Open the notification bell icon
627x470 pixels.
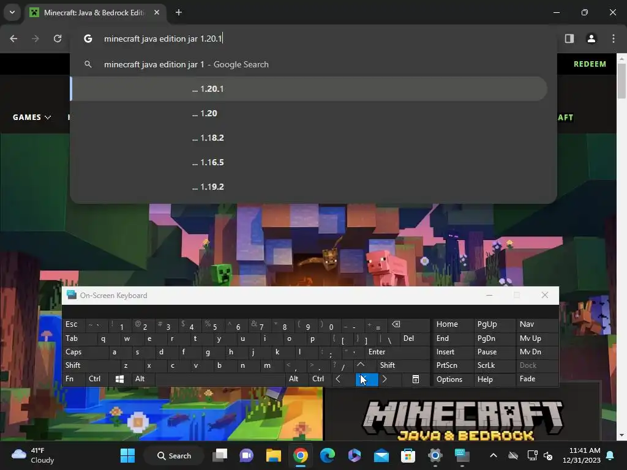610,455
